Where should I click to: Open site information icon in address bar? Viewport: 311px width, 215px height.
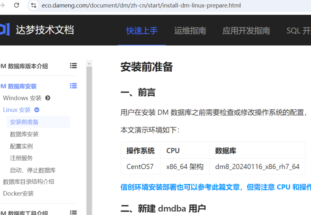click(34, 6)
